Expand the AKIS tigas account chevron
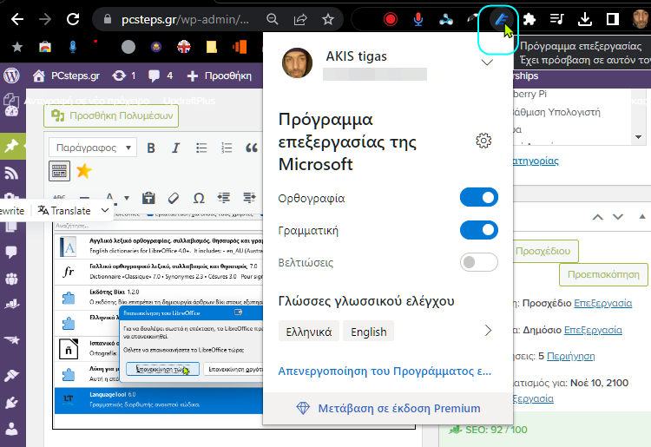Screen dimensions: 651x447 coord(487,62)
